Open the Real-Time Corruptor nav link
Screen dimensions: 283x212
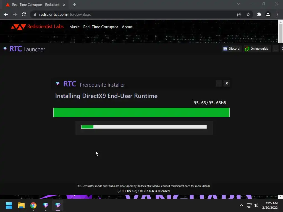[101, 27]
